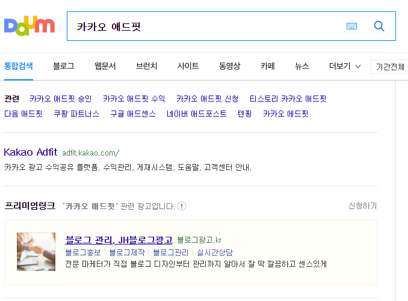Click related search 쿠팡 파트너스
Viewport: 408px width, 301px height.
76,114
